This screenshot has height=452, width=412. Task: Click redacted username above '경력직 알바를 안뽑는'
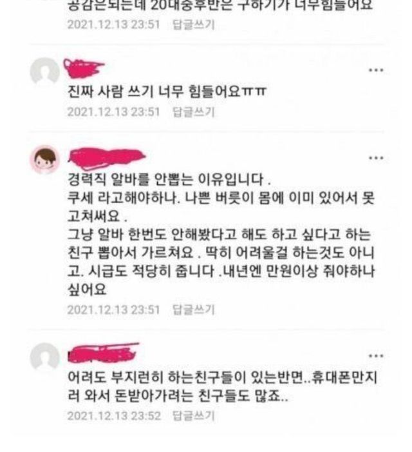click(106, 158)
